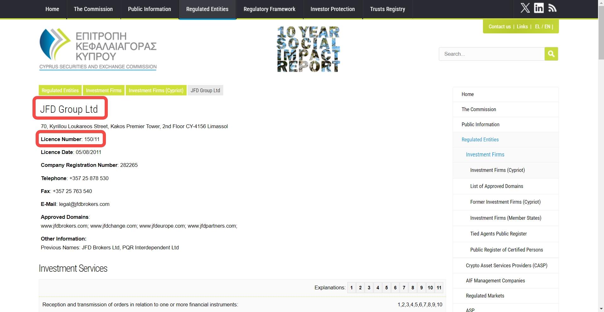Click explanation number 3 button

pos(369,287)
